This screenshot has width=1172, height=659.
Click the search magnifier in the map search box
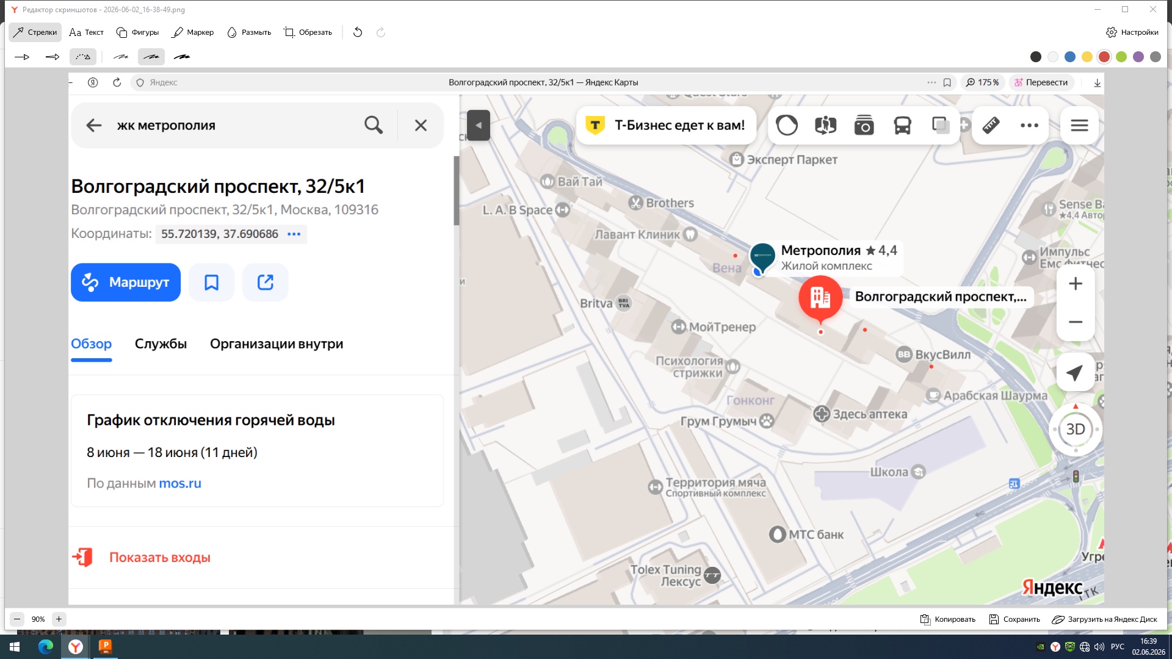pos(374,125)
